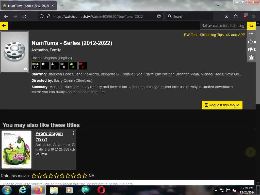
Task: Click the green thumbs up count badge
Action: pyautogui.click(x=73, y=66)
